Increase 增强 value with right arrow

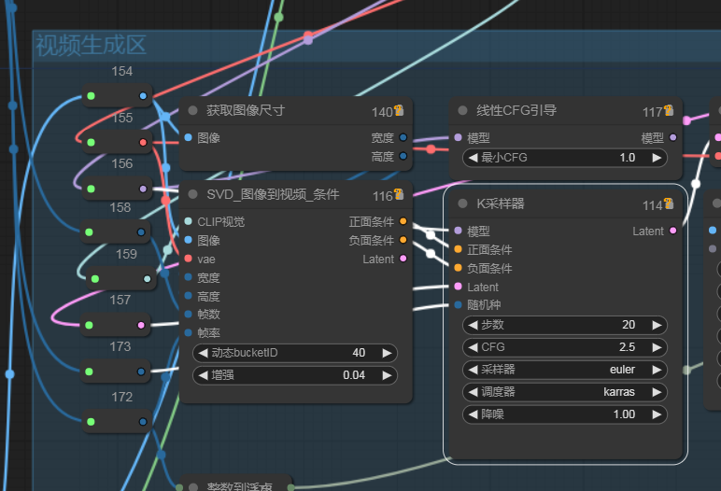387,375
